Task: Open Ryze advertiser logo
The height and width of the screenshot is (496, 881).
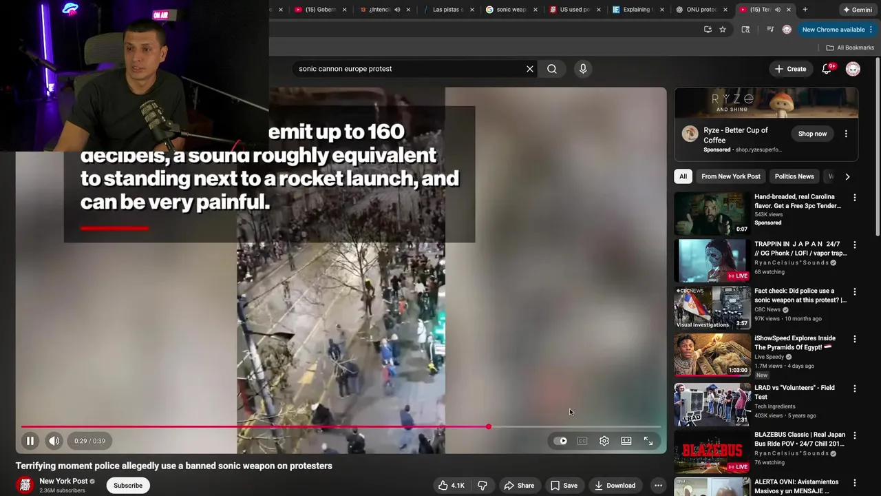Action: pyautogui.click(x=690, y=134)
